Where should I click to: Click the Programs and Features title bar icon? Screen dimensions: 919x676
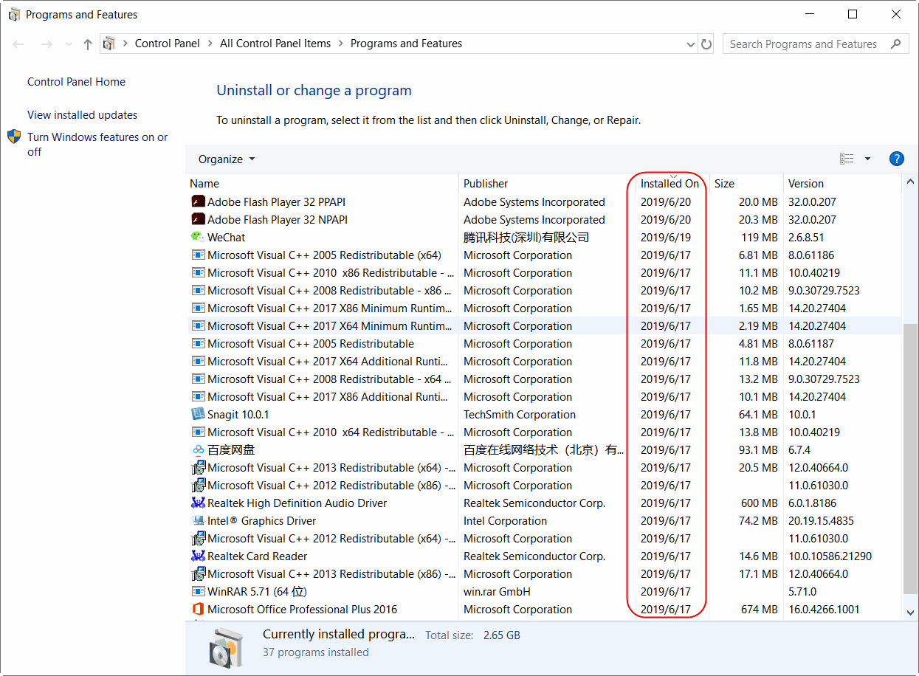pyautogui.click(x=14, y=14)
